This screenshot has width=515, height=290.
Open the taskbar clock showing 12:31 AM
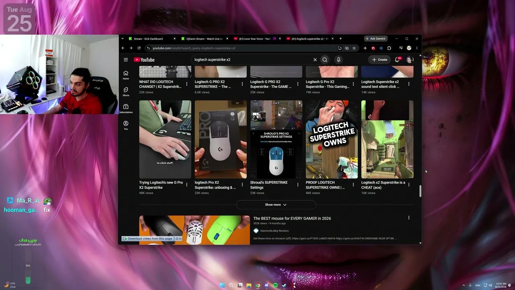[501, 286]
